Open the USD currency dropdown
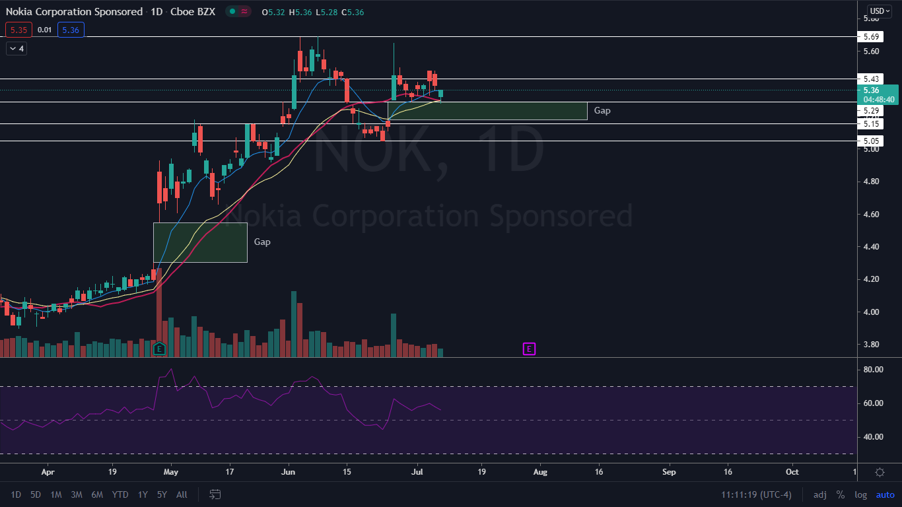 pos(879,11)
